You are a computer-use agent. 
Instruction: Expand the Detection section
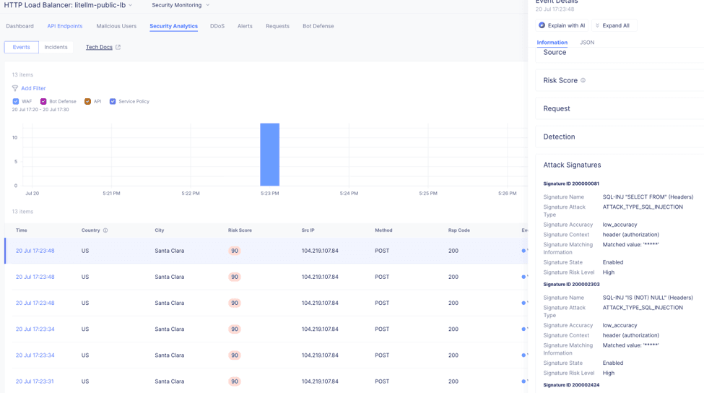620,137
